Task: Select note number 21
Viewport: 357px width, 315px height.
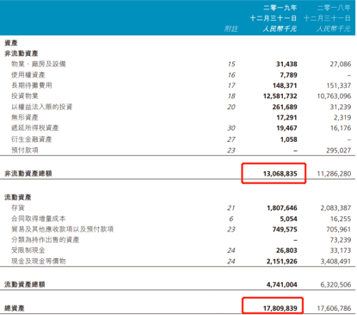Action: point(231,208)
